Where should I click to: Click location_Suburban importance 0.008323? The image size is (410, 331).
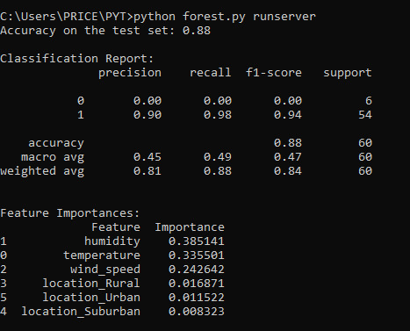[197, 312]
